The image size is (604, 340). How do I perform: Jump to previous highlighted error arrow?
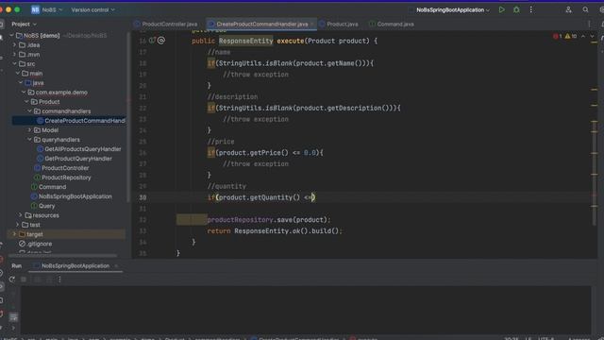pyautogui.click(x=583, y=36)
